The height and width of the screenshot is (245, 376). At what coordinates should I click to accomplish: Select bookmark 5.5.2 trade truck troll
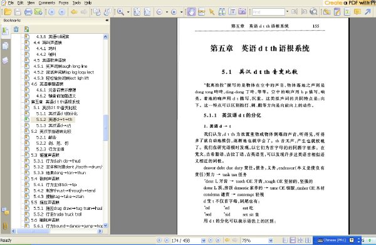point(58,214)
